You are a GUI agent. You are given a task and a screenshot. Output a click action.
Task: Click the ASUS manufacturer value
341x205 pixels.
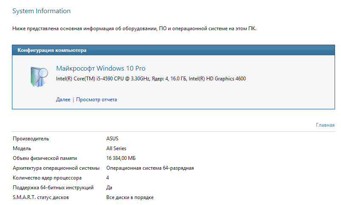tap(112, 139)
